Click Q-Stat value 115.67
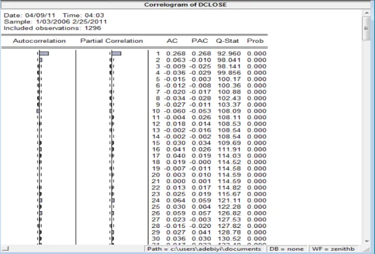This screenshot has width=375, height=254. coord(229,194)
